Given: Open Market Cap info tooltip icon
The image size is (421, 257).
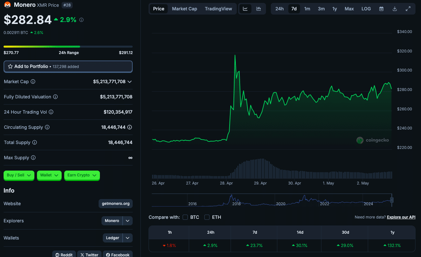Looking at the screenshot, I should [x=33, y=82].
